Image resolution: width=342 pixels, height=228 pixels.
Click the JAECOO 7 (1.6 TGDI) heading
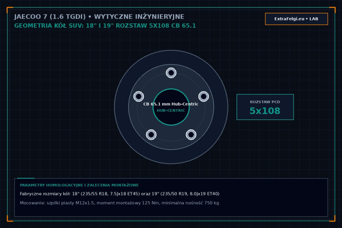pyautogui.click(x=99, y=17)
